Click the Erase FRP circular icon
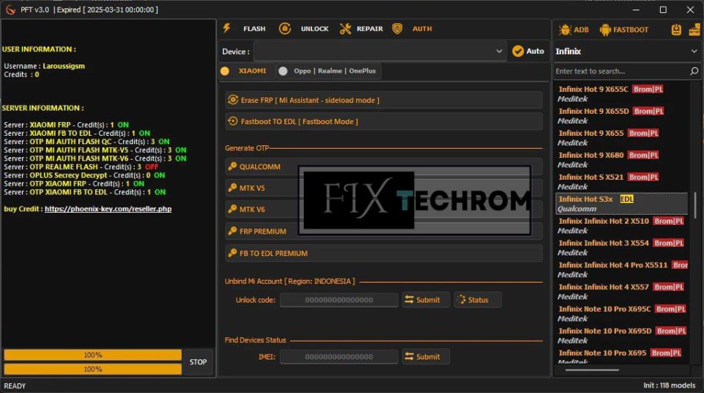 232,100
